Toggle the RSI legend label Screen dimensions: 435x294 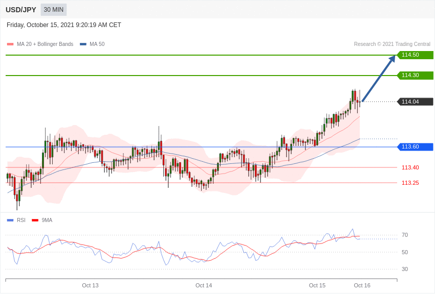point(21,220)
